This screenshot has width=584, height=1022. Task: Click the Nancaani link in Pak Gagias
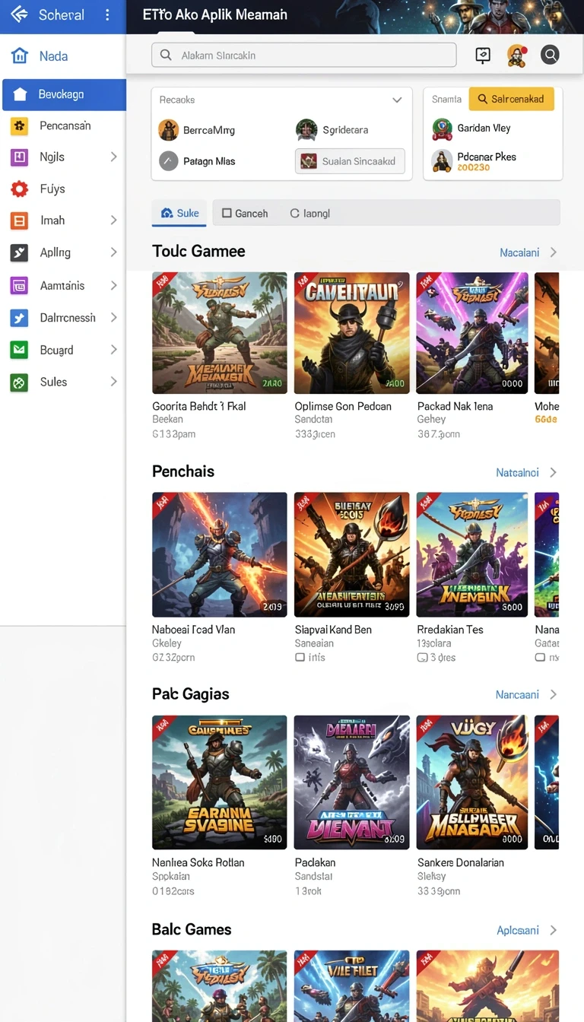(x=517, y=694)
